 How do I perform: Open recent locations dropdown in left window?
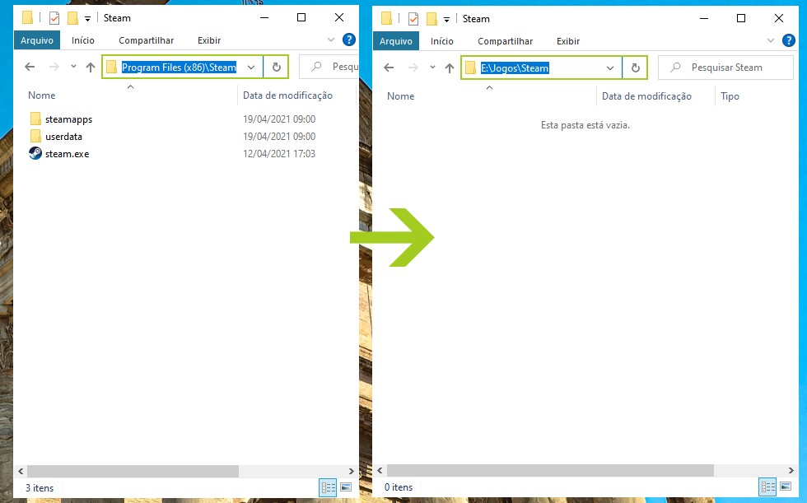73,67
